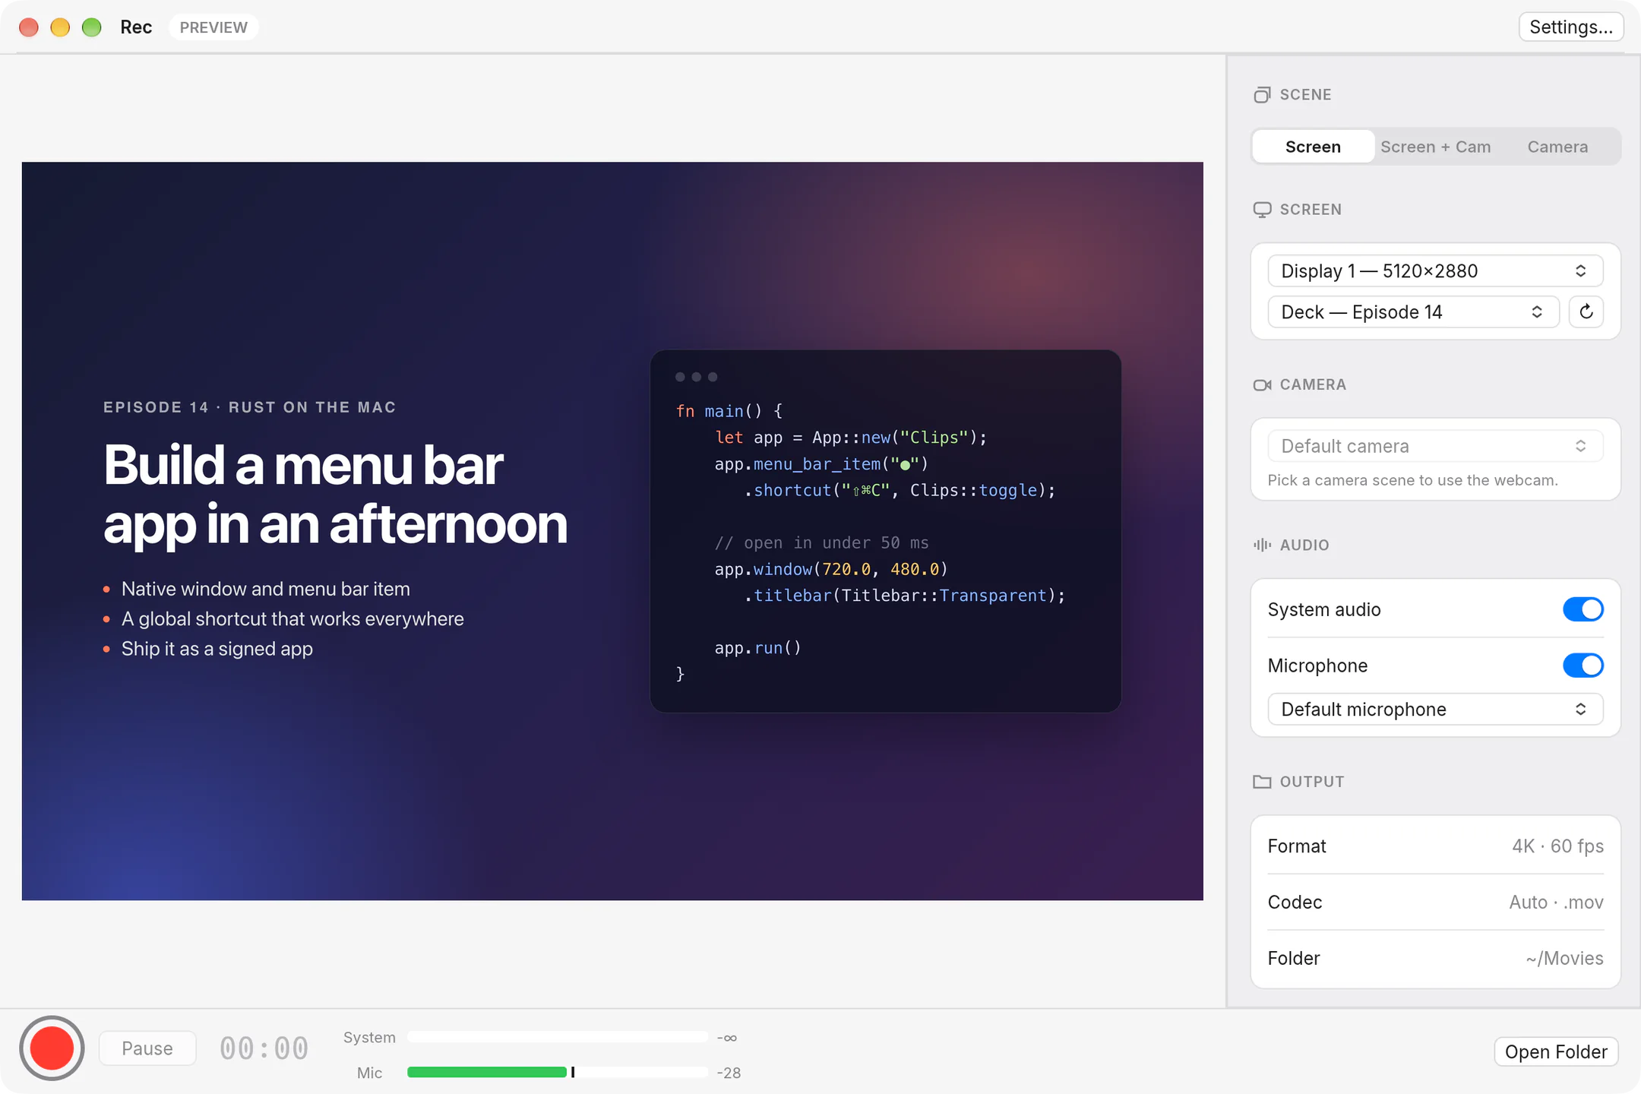Click the green fullscreen window button
The height and width of the screenshot is (1094, 1641).
point(92,27)
